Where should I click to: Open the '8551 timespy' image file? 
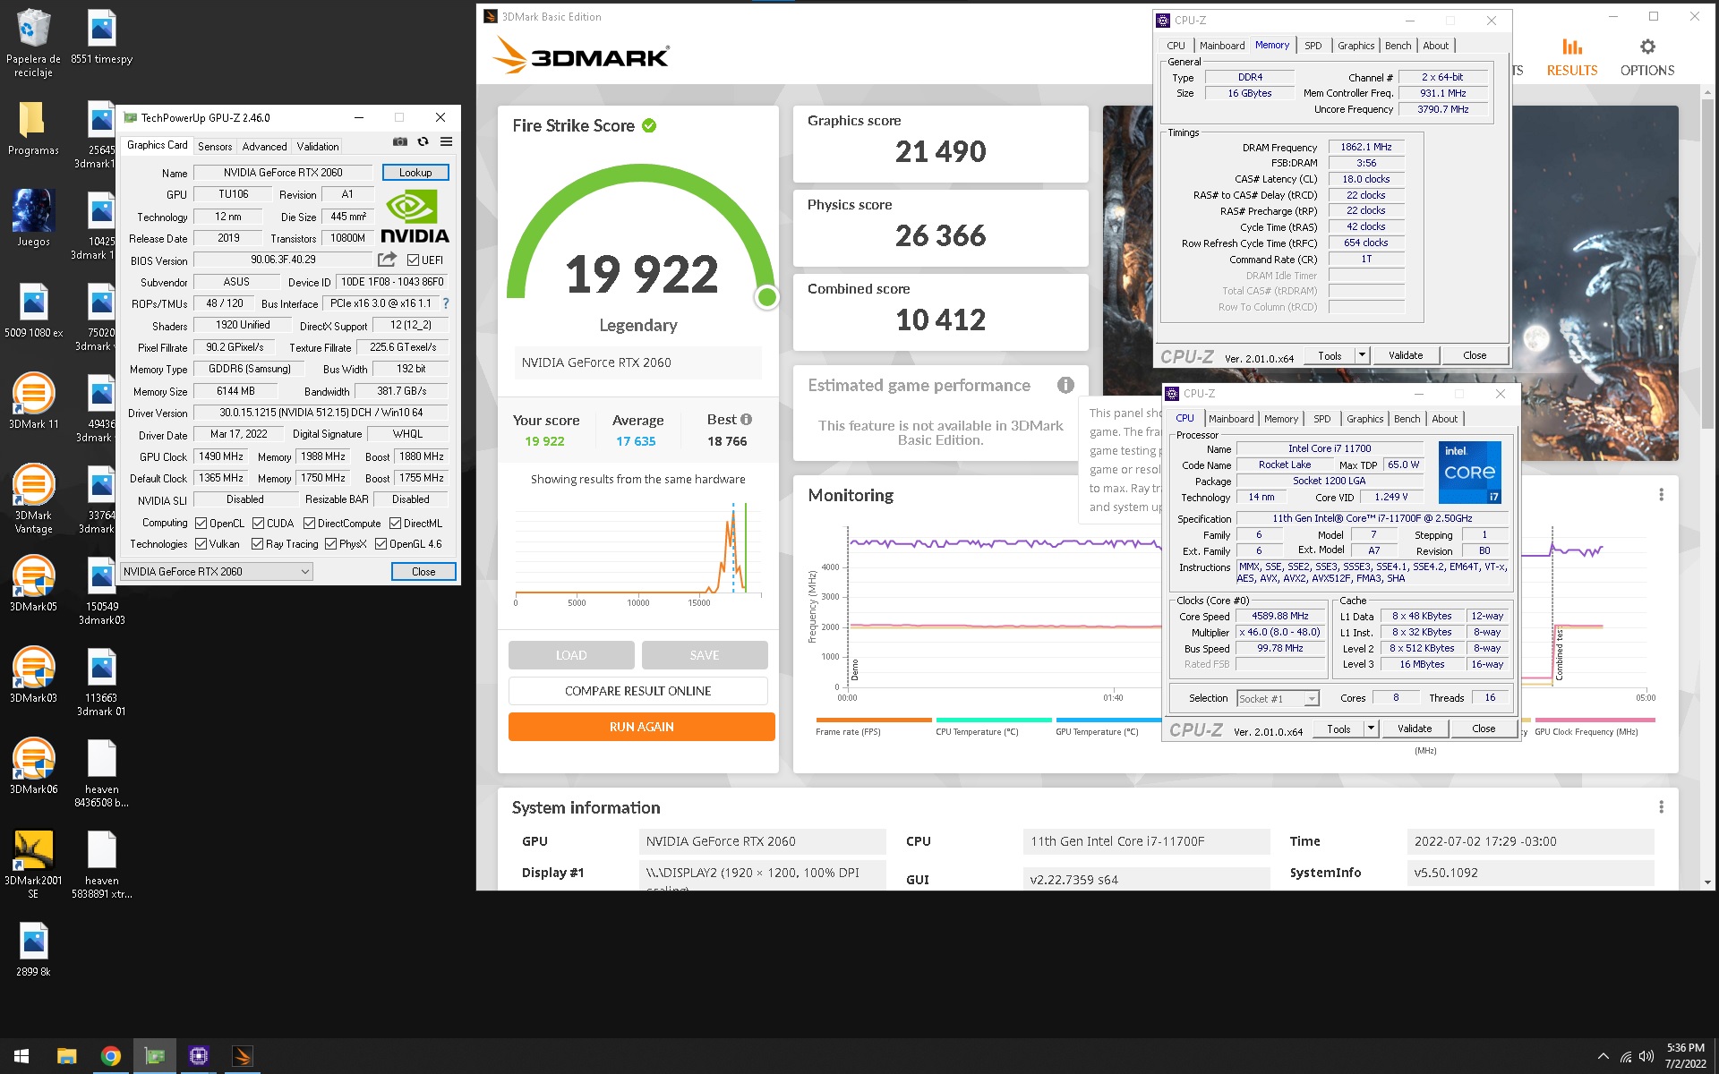click(101, 37)
